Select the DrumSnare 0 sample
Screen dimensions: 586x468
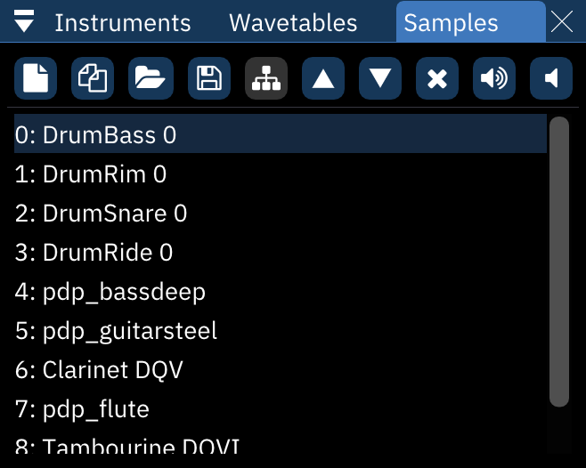[102, 214]
